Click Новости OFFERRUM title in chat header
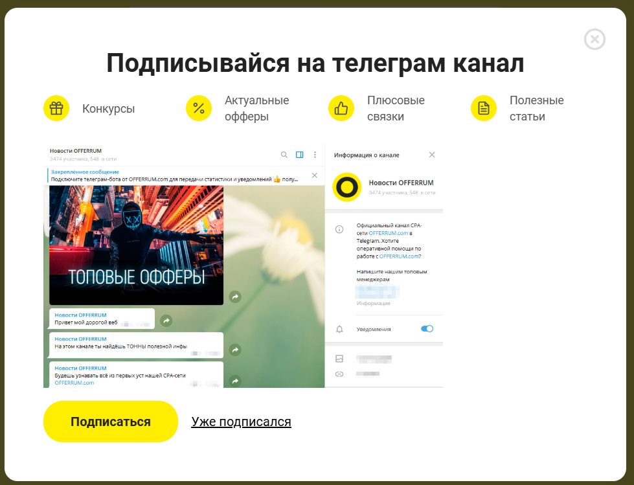The height and width of the screenshot is (485, 634). (76, 151)
